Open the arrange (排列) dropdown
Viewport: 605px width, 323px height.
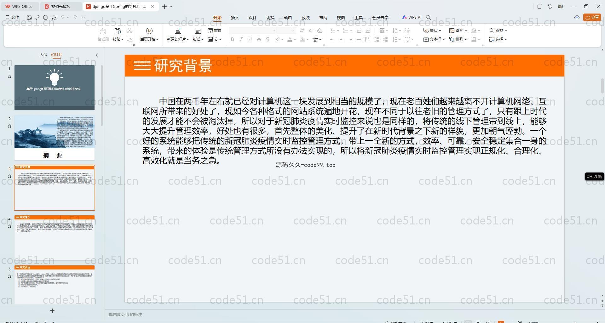(x=458, y=39)
